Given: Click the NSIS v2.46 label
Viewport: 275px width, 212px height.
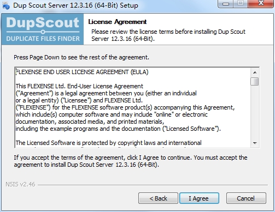Looking at the screenshot, I should [x=20, y=184].
